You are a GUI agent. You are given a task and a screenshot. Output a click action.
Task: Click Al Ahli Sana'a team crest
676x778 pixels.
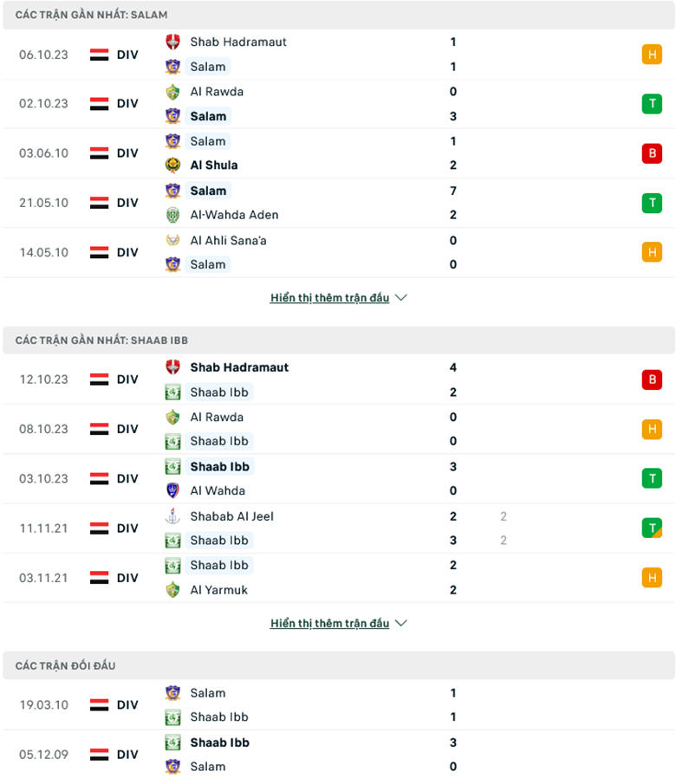coord(172,241)
